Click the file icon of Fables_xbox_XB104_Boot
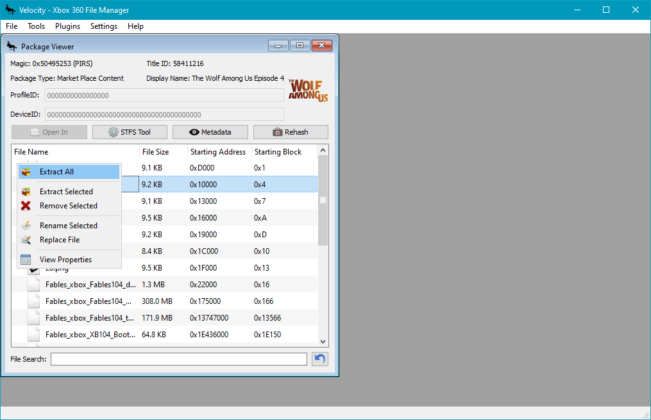This screenshot has width=651, height=420. coord(33,335)
